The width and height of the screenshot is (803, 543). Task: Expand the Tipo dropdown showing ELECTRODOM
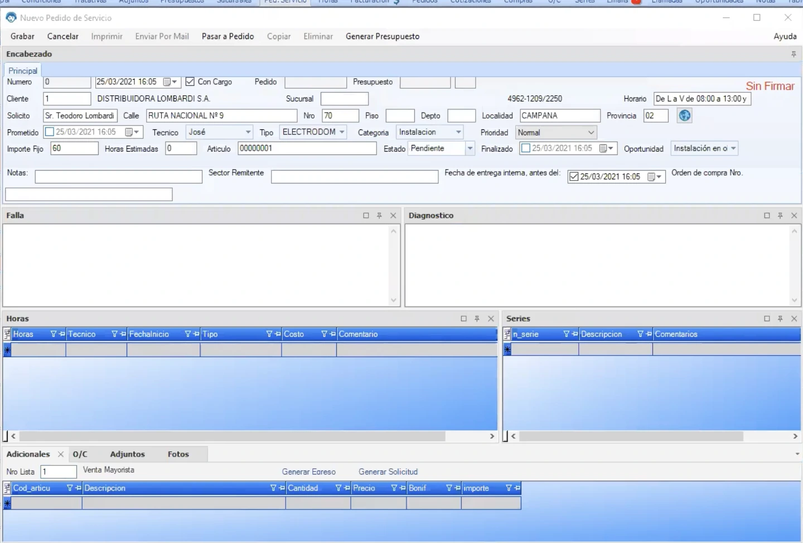[x=342, y=132]
